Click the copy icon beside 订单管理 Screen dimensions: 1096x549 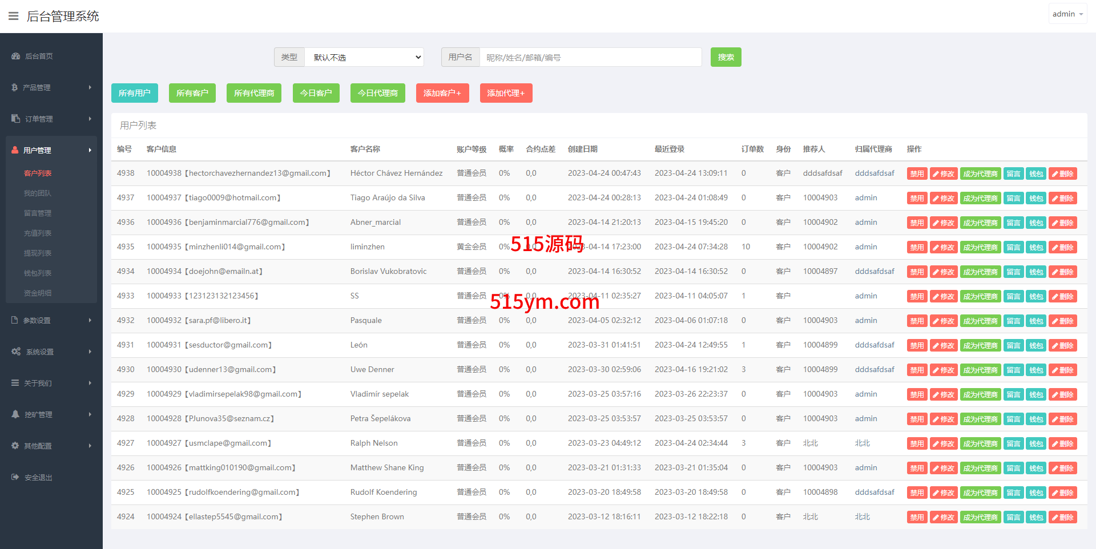pos(15,119)
